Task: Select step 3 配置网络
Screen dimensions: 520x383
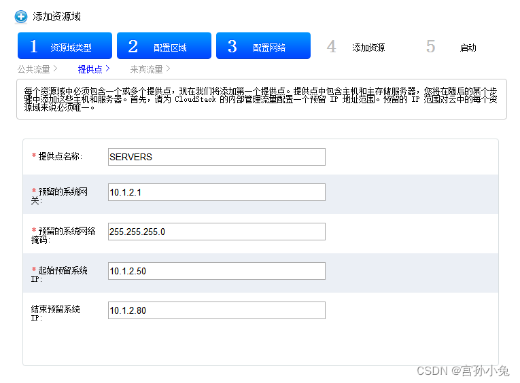Action: pos(263,45)
